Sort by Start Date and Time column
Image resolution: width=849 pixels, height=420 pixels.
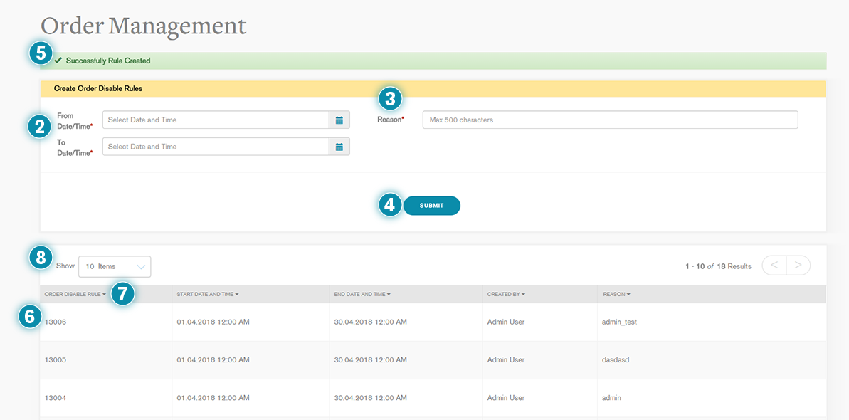207,294
